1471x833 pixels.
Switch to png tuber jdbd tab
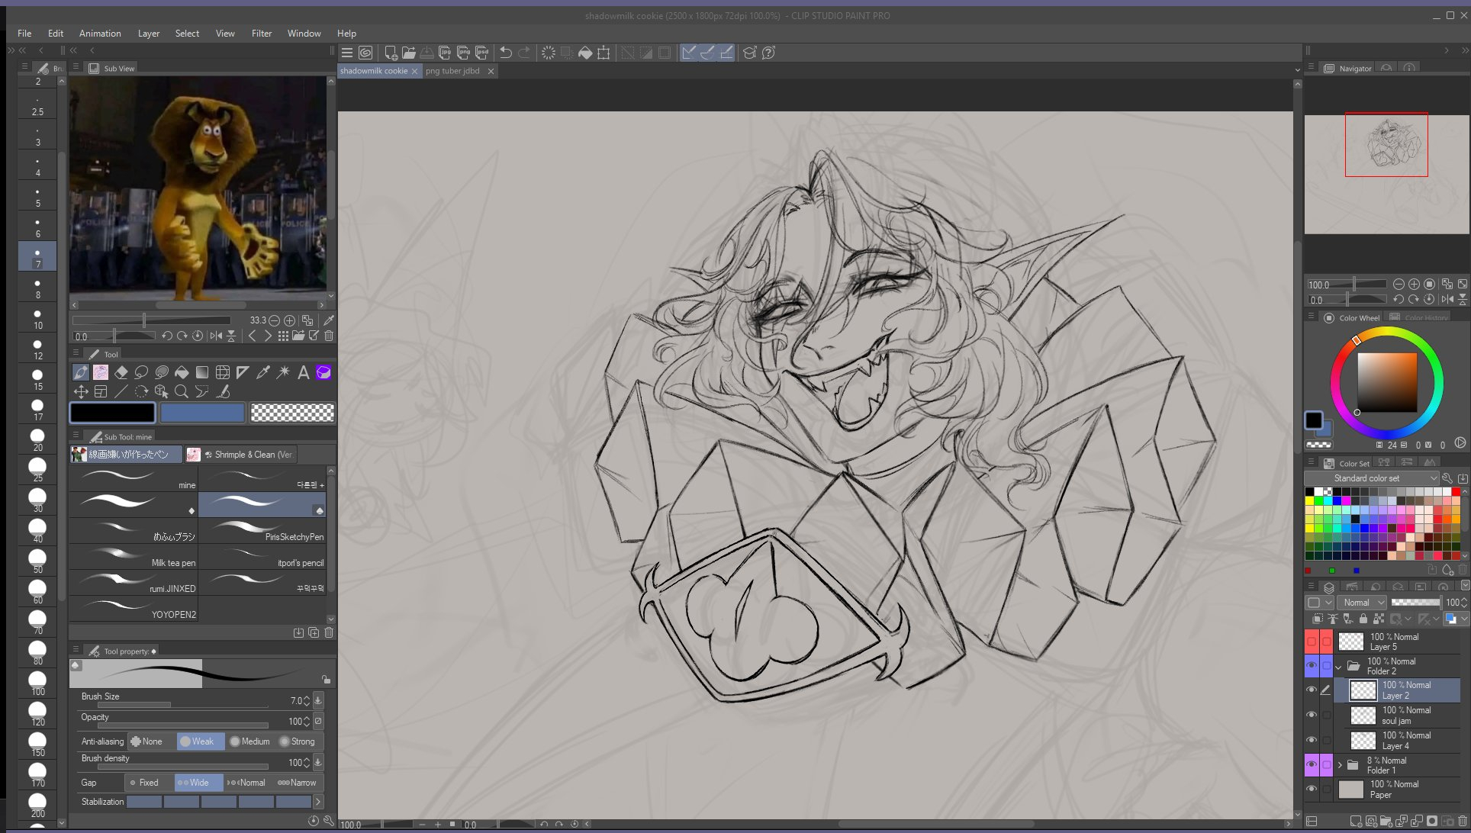pos(452,71)
